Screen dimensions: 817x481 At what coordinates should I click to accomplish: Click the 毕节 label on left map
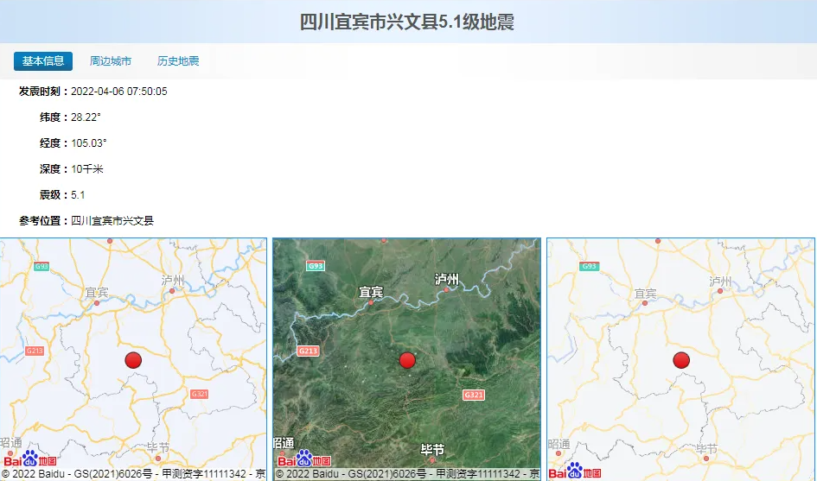tap(158, 447)
